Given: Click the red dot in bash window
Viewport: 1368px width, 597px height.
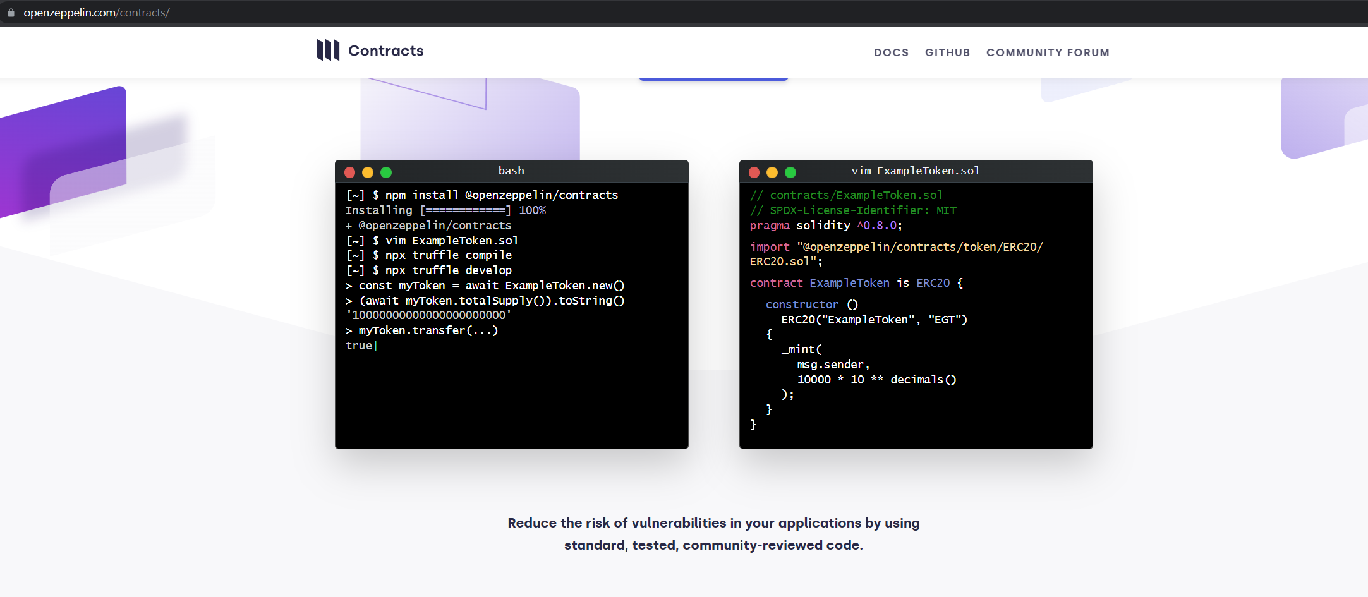Looking at the screenshot, I should 349,172.
